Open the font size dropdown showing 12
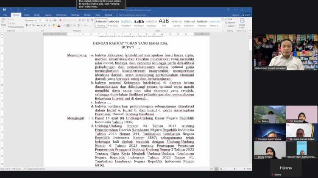Screen dimensions: 318x178 tap(42, 20)
